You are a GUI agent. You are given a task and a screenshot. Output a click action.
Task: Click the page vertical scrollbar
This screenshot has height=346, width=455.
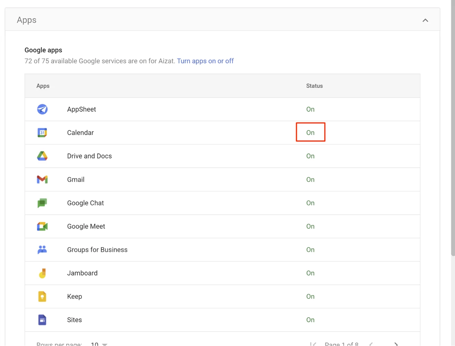[x=453, y=129]
